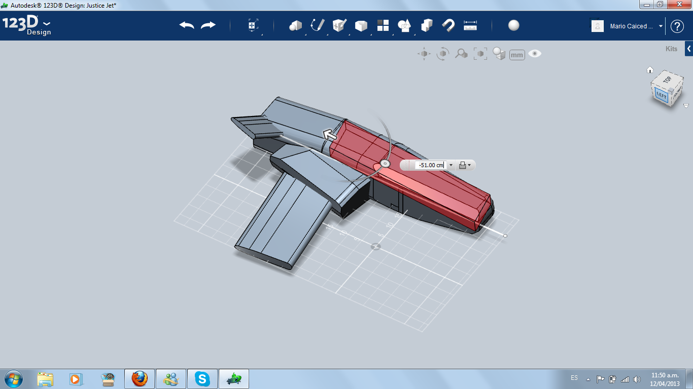Open the Material sphere tool

tap(514, 25)
